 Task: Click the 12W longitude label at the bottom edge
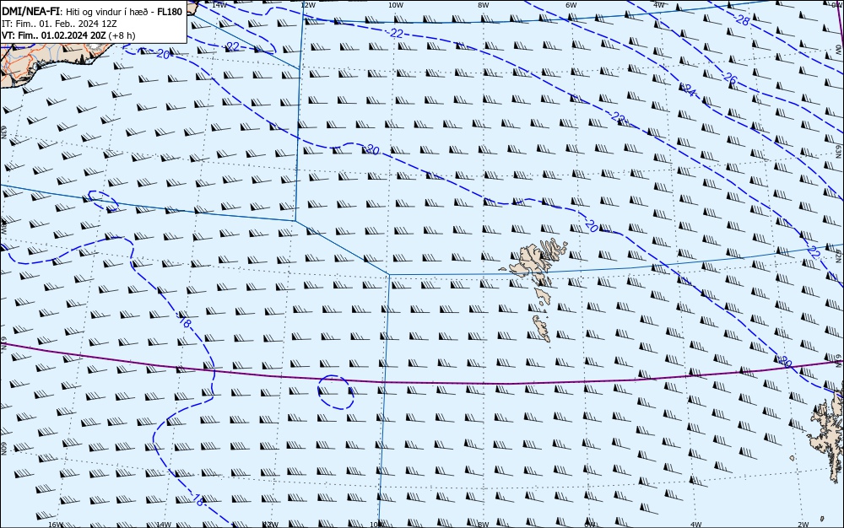271,525
